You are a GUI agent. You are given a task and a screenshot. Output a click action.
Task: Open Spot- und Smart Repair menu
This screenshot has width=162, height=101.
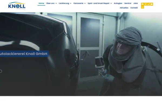pos(99,3)
